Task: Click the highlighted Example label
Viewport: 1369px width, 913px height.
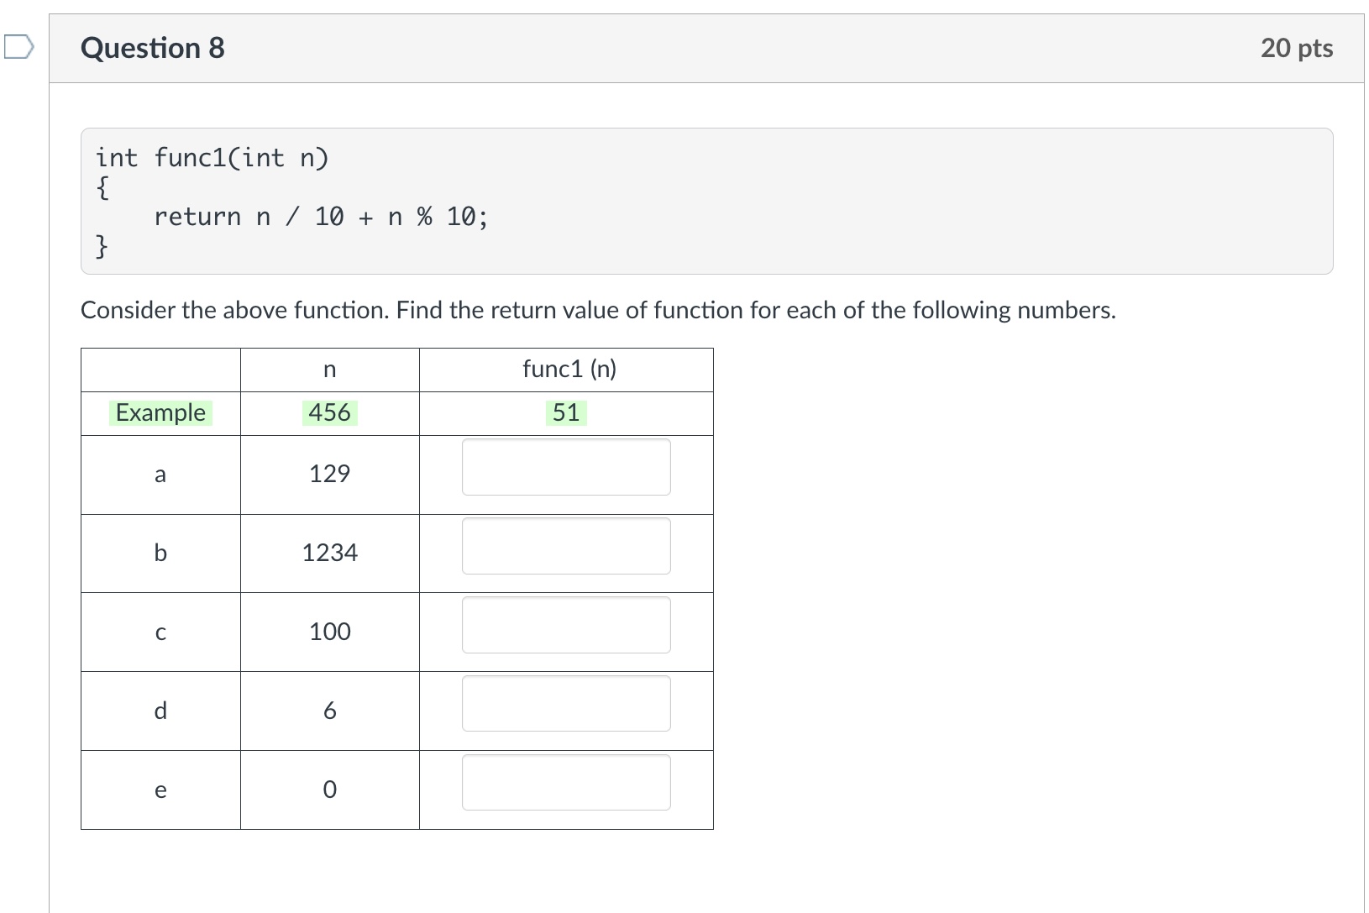Action: click(160, 412)
